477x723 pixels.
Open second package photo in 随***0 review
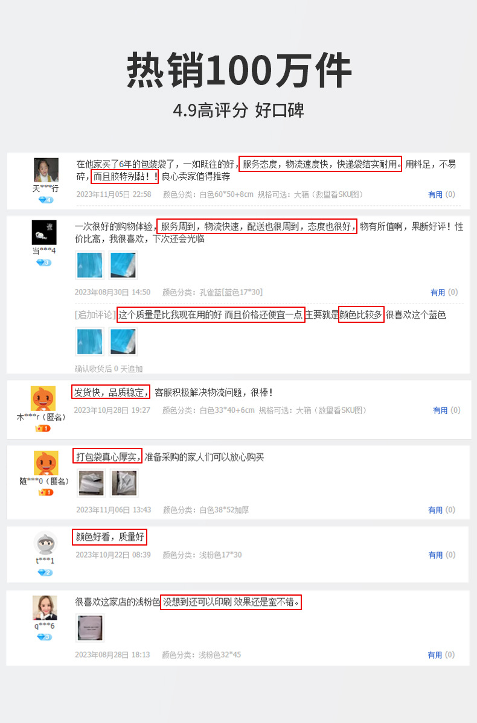124,483
